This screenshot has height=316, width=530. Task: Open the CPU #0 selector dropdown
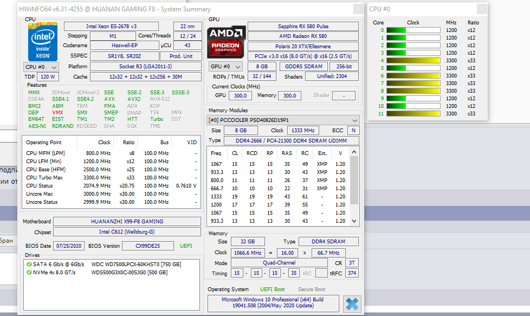pos(41,67)
